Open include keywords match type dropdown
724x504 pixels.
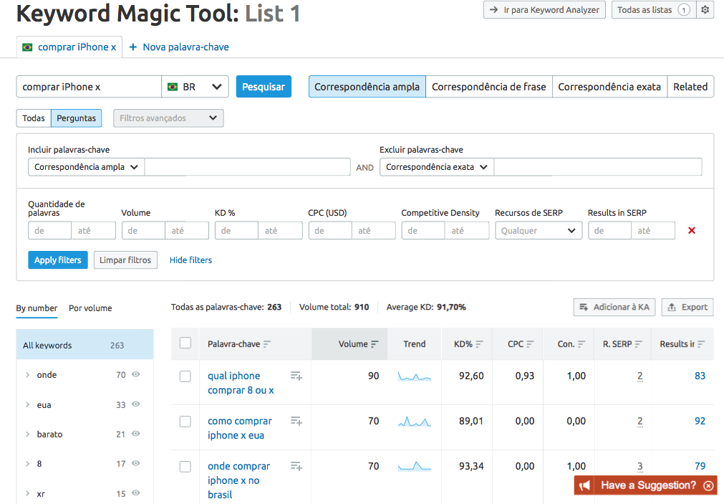pyautogui.click(x=87, y=167)
